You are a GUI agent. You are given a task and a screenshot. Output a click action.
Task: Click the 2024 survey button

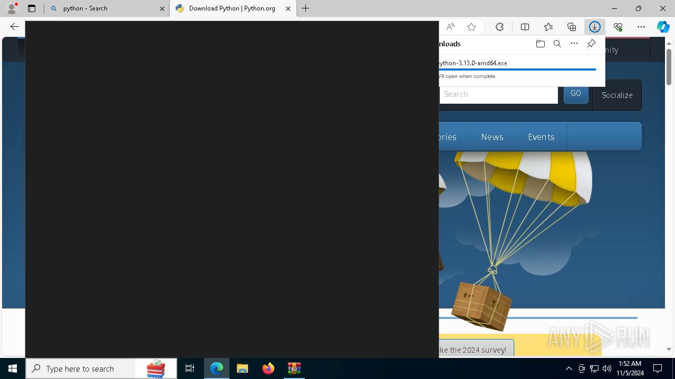pyautogui.click(x=476, y=349)
